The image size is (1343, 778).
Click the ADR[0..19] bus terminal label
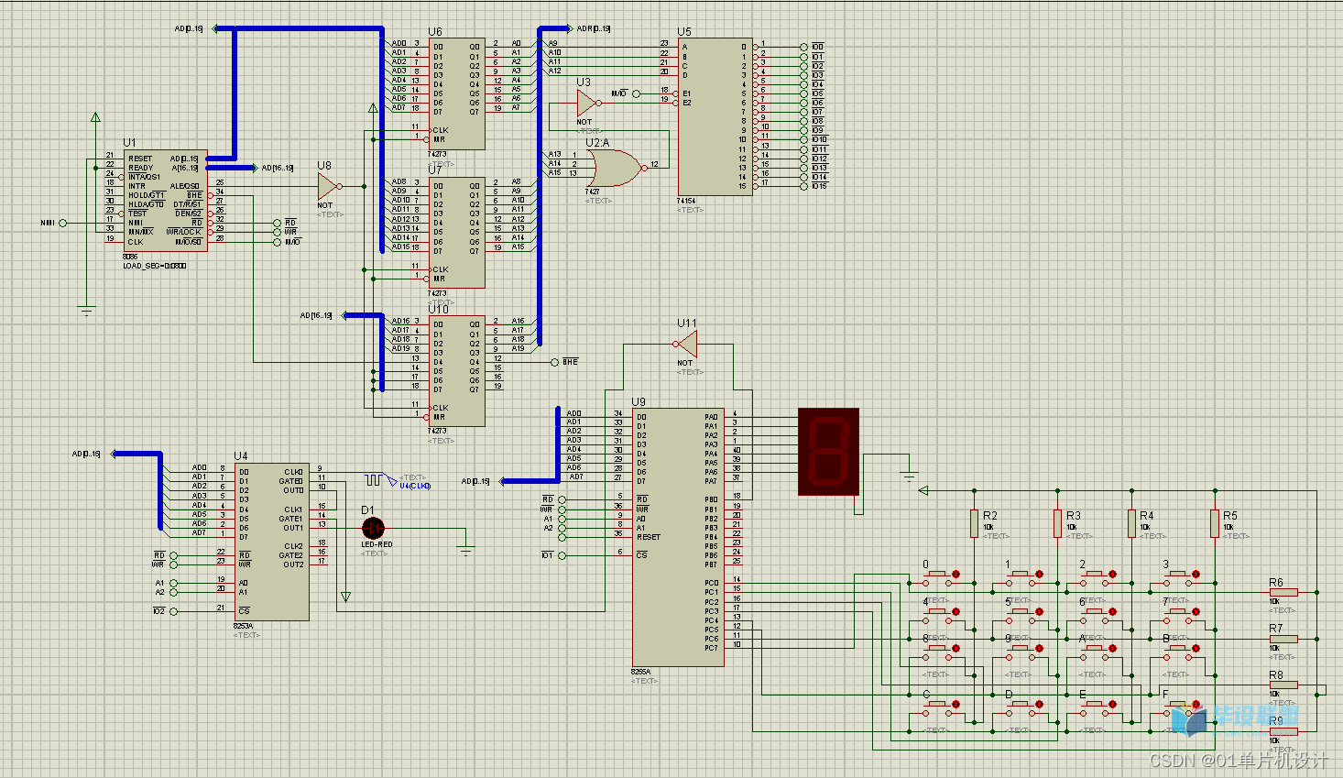pyautogui.click(x=594, y=28)
